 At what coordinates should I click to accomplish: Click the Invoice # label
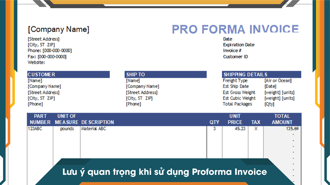tap(232, 51)
